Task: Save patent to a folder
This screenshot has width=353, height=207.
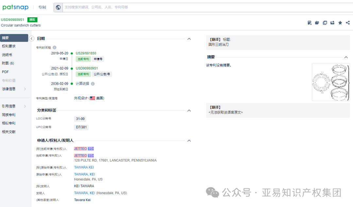Action: pyautogui.click(x=317, y=23)
